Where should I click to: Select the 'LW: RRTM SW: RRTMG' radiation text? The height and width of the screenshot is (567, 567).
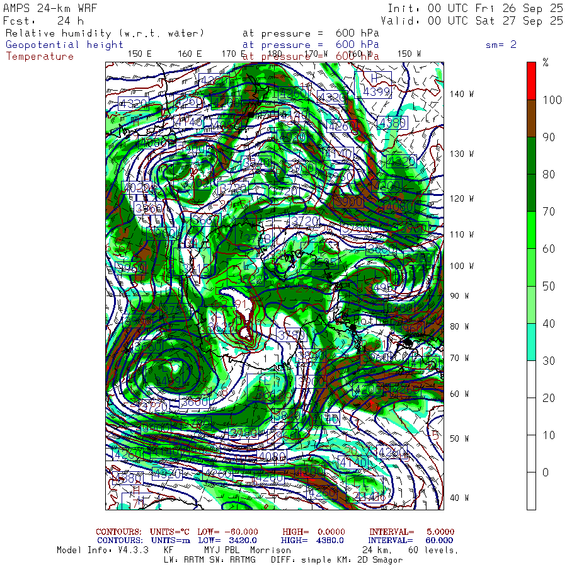(210, 560)
